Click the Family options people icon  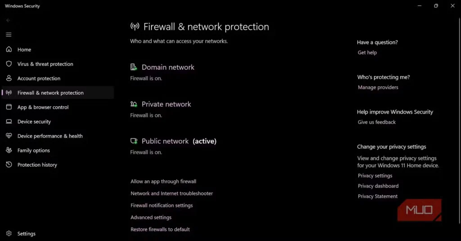[x=9, y=150]
